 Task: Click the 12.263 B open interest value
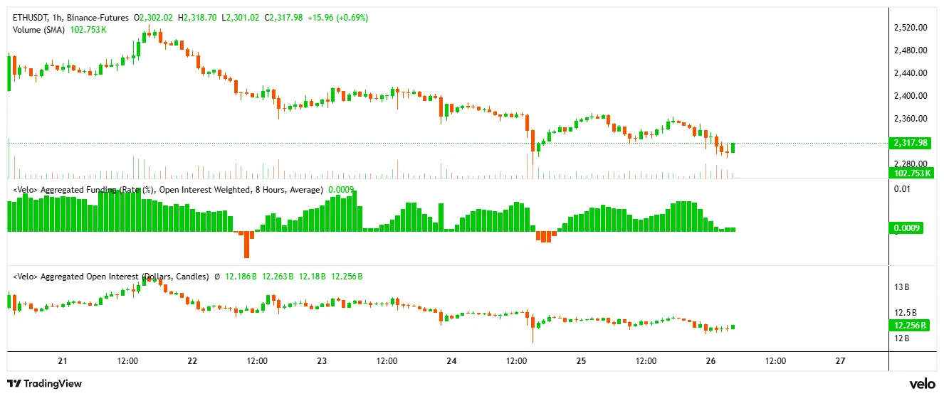click(x=278, y=277)
